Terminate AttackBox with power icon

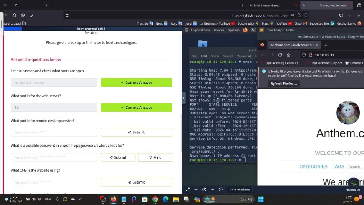click(204, 190)
